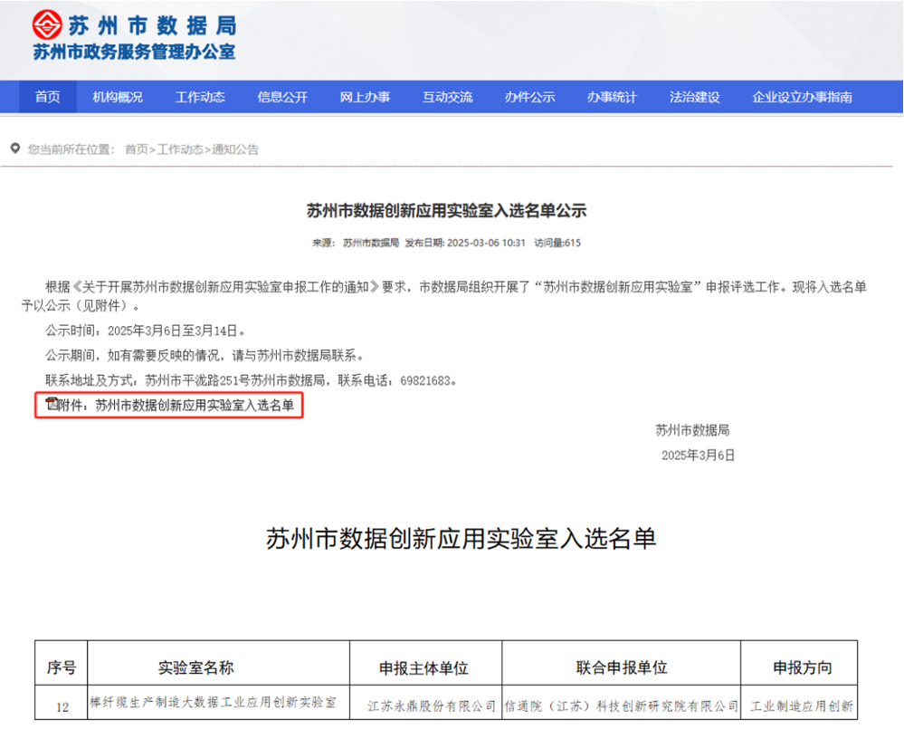
Task: Go to 工作动态 in the navigation bar
Action: [x=200, y=97]
